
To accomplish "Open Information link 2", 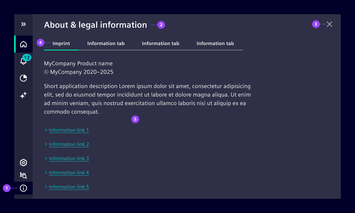I will click(69, 144).
